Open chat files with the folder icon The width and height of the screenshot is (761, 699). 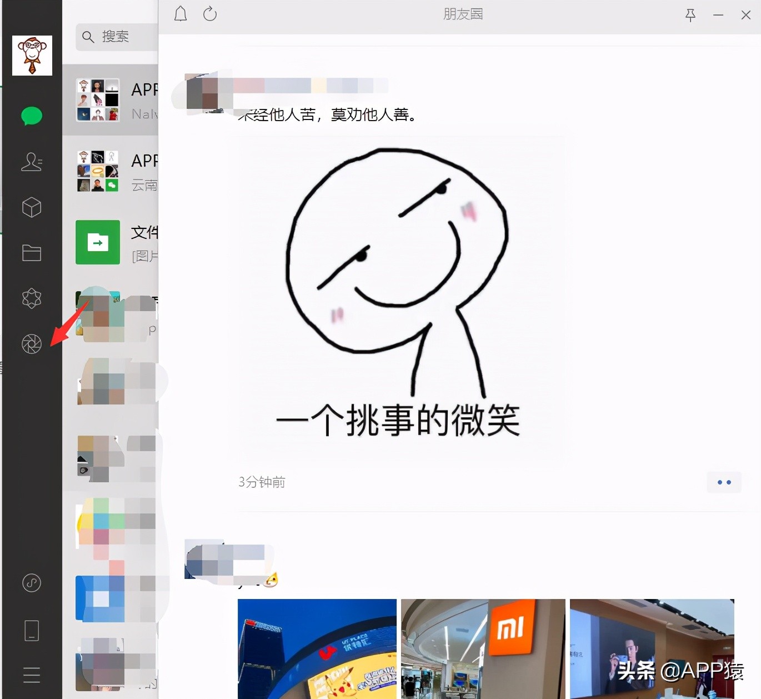32,253
